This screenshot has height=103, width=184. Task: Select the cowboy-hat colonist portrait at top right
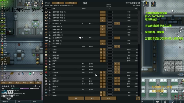(x=153, y=4)
